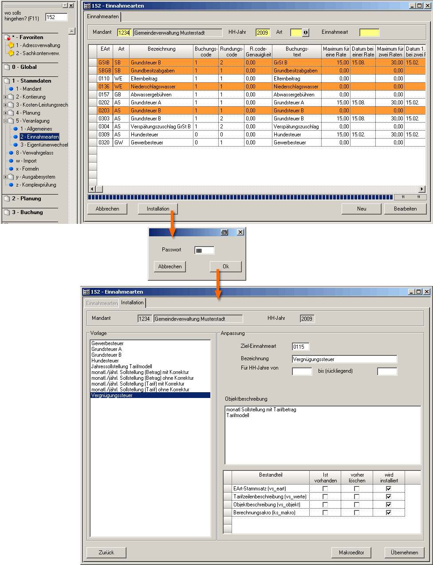Viewport: 433px width, 565px height.
Task: Click the Favoriten folder icon
Action: coord(7,37)
